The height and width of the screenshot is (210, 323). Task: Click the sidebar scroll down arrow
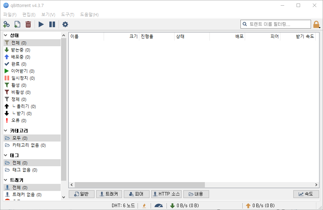coord(64,197)
